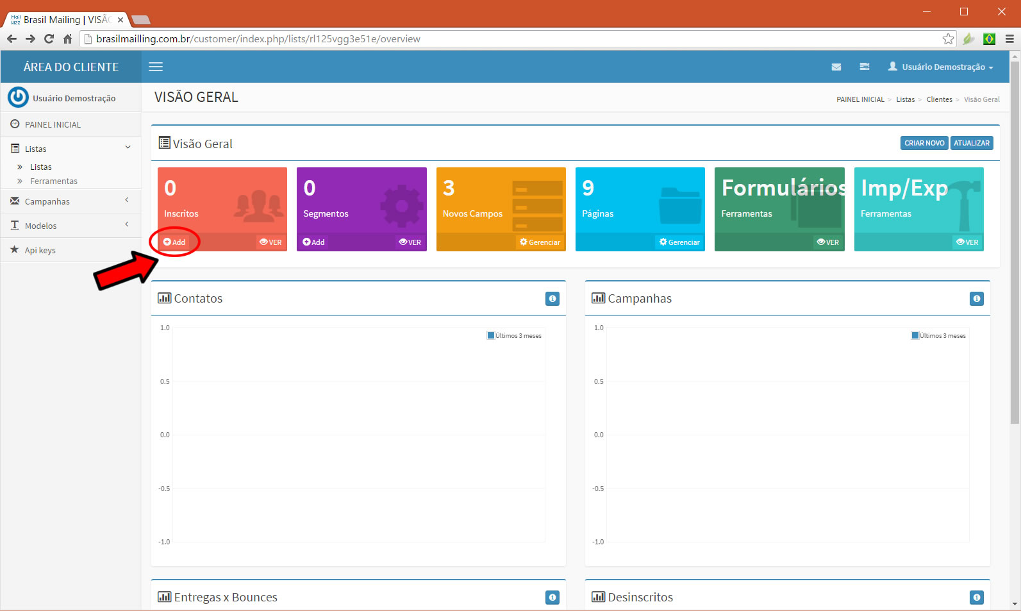
Task: Go to Clientes breadcrumb link
Action: (940, 99)
